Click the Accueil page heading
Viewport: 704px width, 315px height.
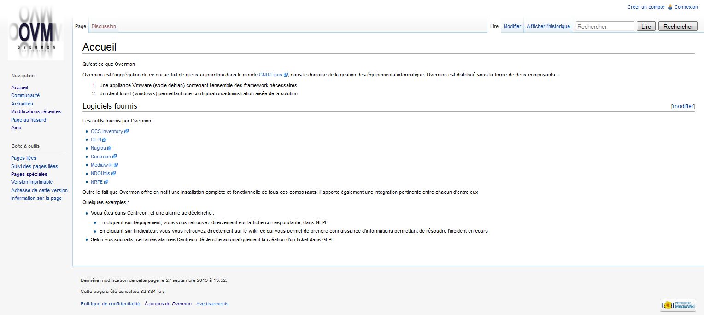click(x=99, y=47)
